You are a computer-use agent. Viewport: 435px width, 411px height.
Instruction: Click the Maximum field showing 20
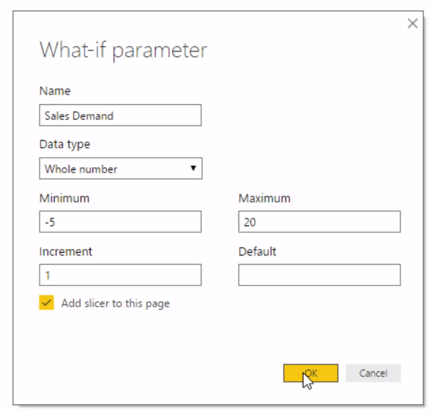(319, 222)
